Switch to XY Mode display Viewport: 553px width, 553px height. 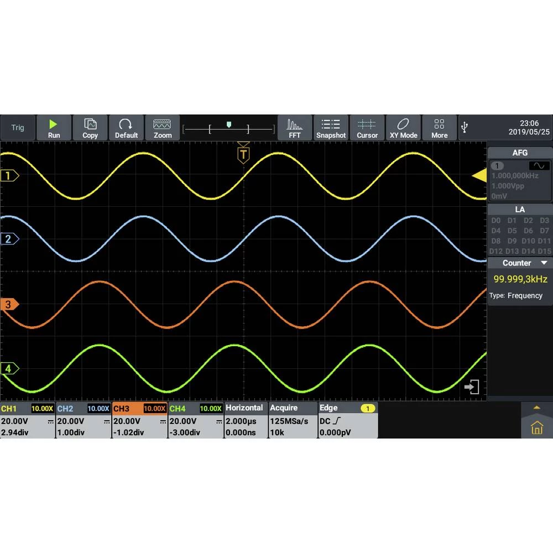click(x=403, y=128)
